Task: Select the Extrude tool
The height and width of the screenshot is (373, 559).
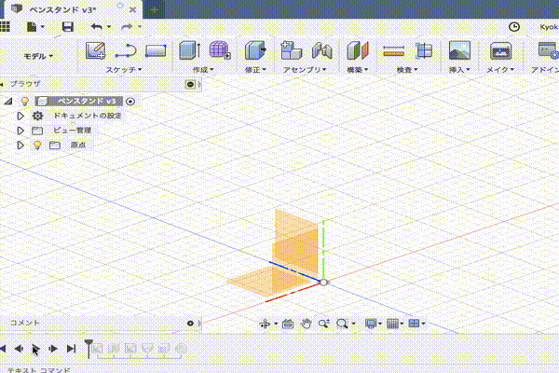Action: click(x=189, y=50)
